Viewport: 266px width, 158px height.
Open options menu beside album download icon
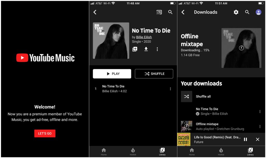tap(157, 49)
